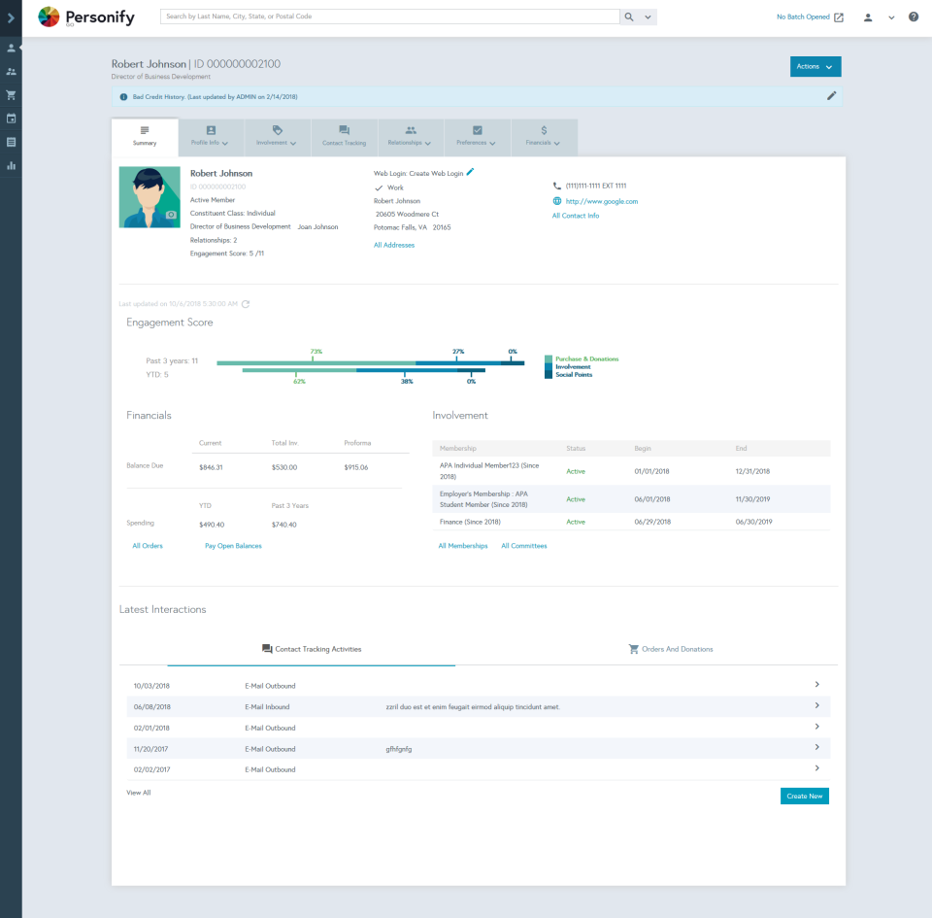This screenshot has height=918, width=932.
Task: Edit the Bad Credit History note via pencil icon
Action: [831, 95]
